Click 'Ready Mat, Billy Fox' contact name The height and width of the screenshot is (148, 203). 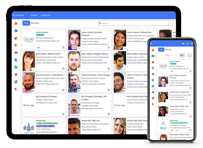[x=91, y=121]
